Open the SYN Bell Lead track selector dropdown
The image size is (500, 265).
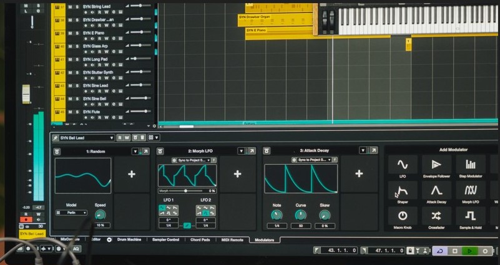click(x=87, y=138)
